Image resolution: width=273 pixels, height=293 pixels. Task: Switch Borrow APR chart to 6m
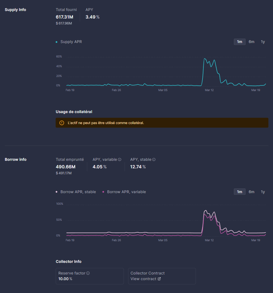pyautogui.click(x=251, y=192)
